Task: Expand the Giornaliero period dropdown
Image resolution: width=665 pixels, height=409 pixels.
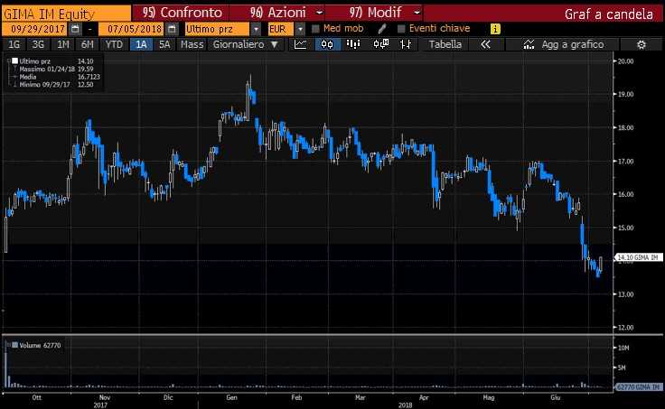Action: pyautogui.click(x=246, y=43)
